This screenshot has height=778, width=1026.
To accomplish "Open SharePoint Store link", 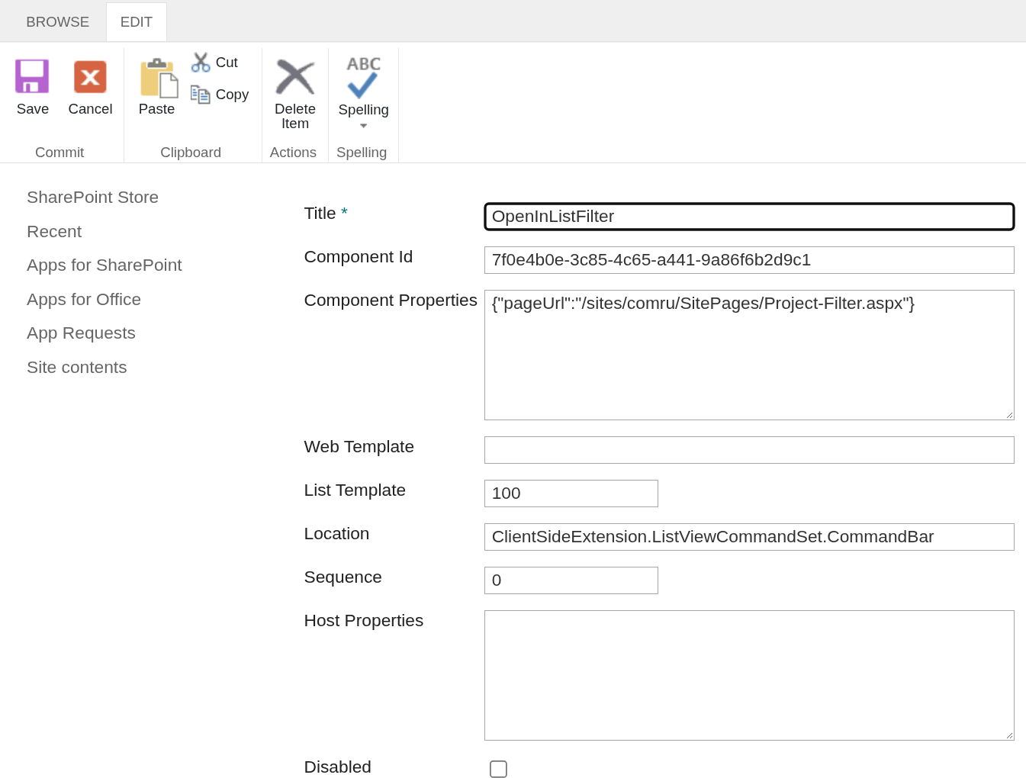I will click(x=93, y=198).
